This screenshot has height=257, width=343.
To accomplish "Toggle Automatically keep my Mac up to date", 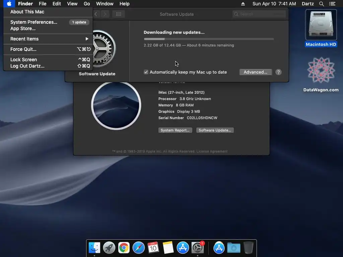I will [x=146, y=72].
